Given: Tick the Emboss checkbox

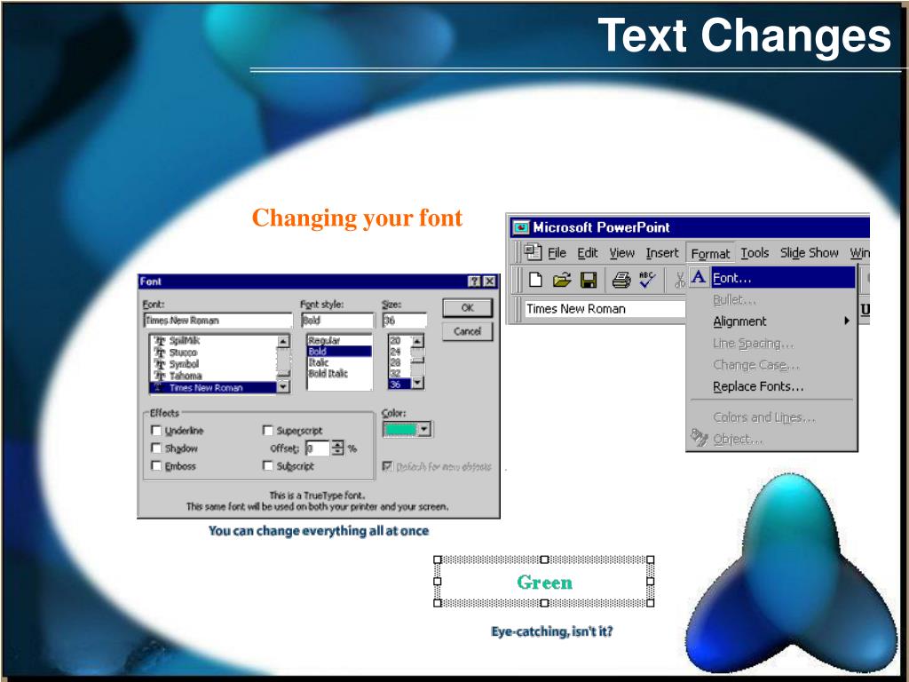Looking at the screenshot, I should pyautogui.click(x=156, y=465).
